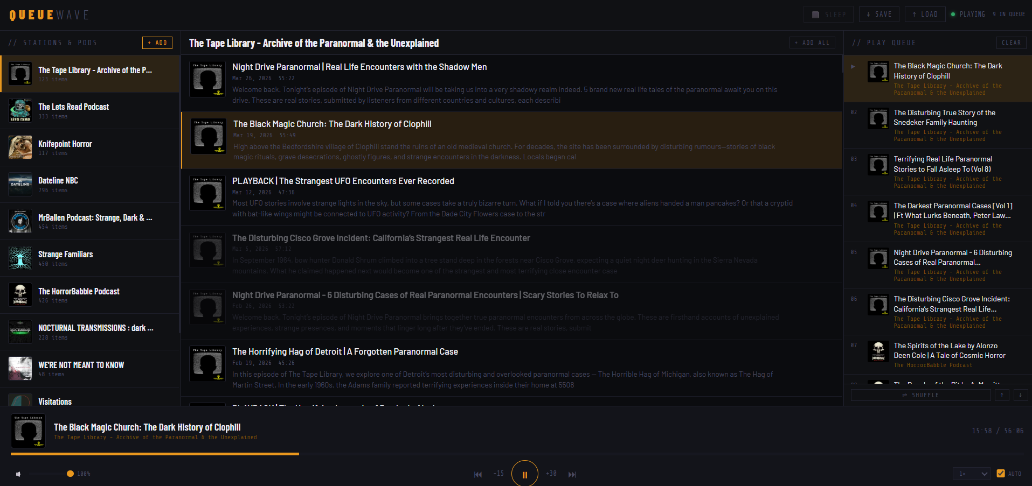Skip forward 30 seconds
Screen dimensions: 1032x486
click(x=551, y=474)
